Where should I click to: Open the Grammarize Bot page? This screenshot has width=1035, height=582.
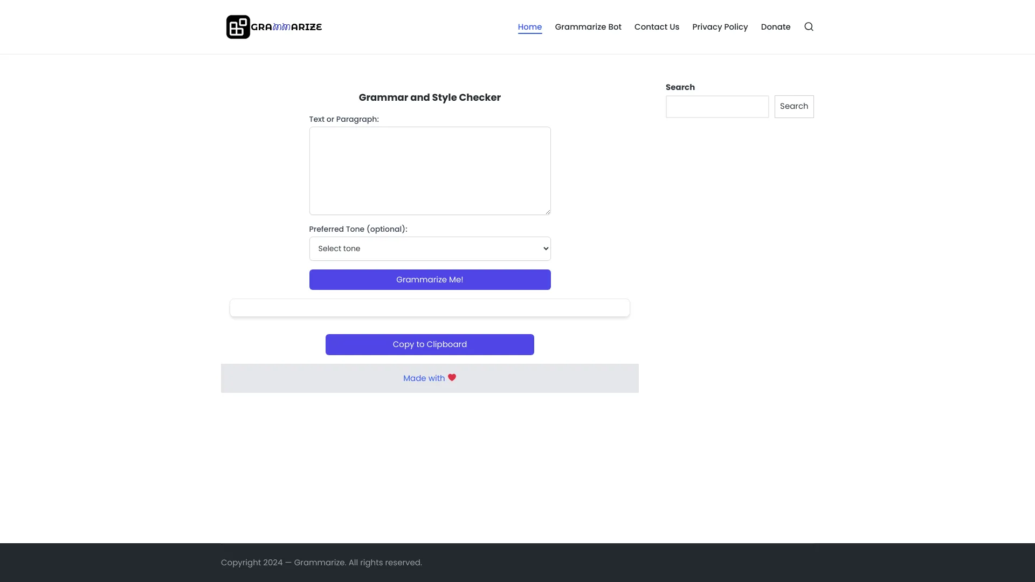(588, 27)
